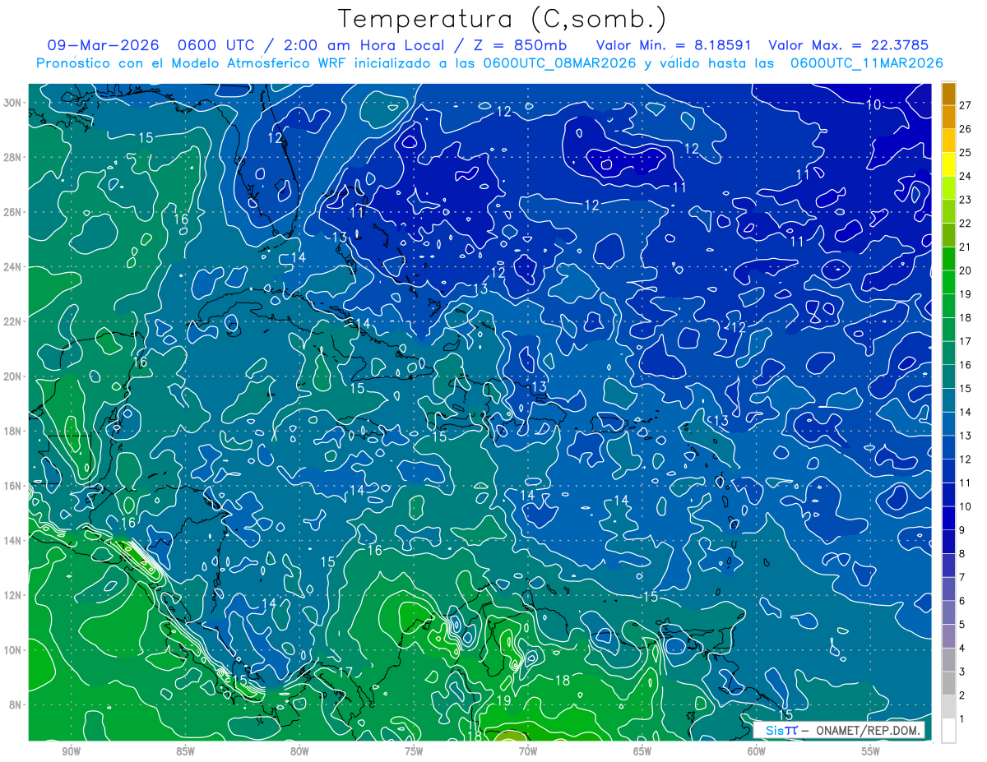The image size is (987, 762).
Task: Click contour label "17" on the map
Action: [x=345, y=672]
